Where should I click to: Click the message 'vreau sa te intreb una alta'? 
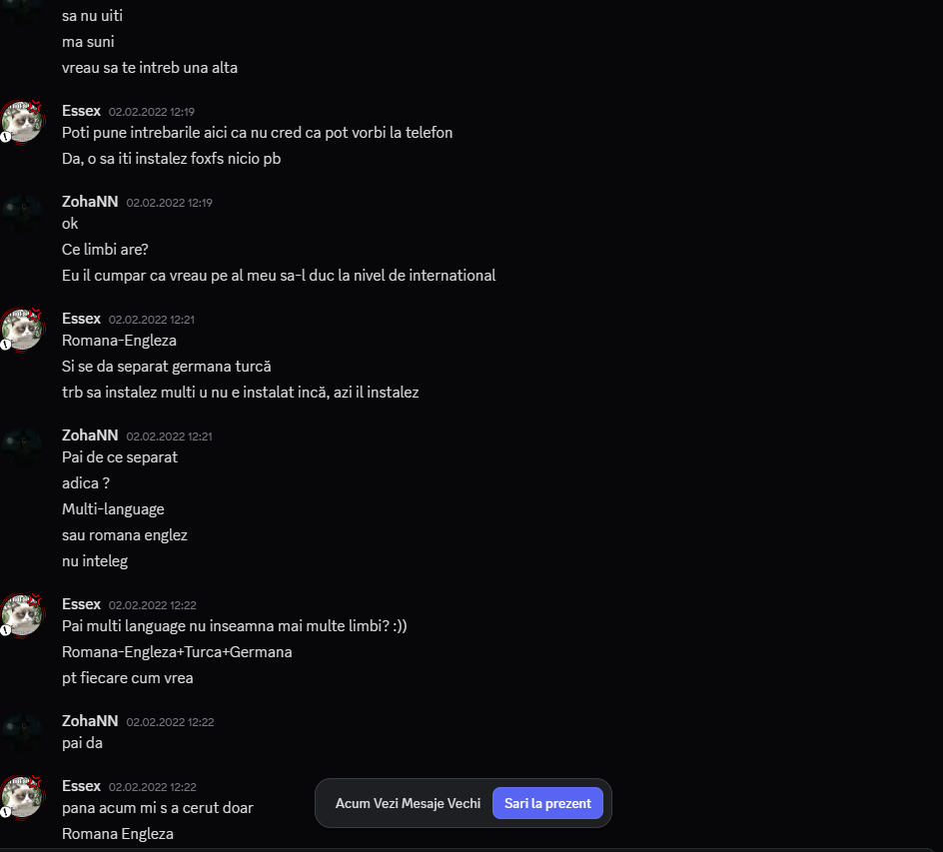click(x=150, y=68)
